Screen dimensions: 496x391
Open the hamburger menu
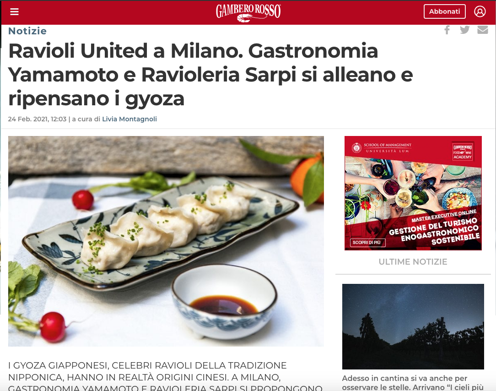[x=14, y=12]
